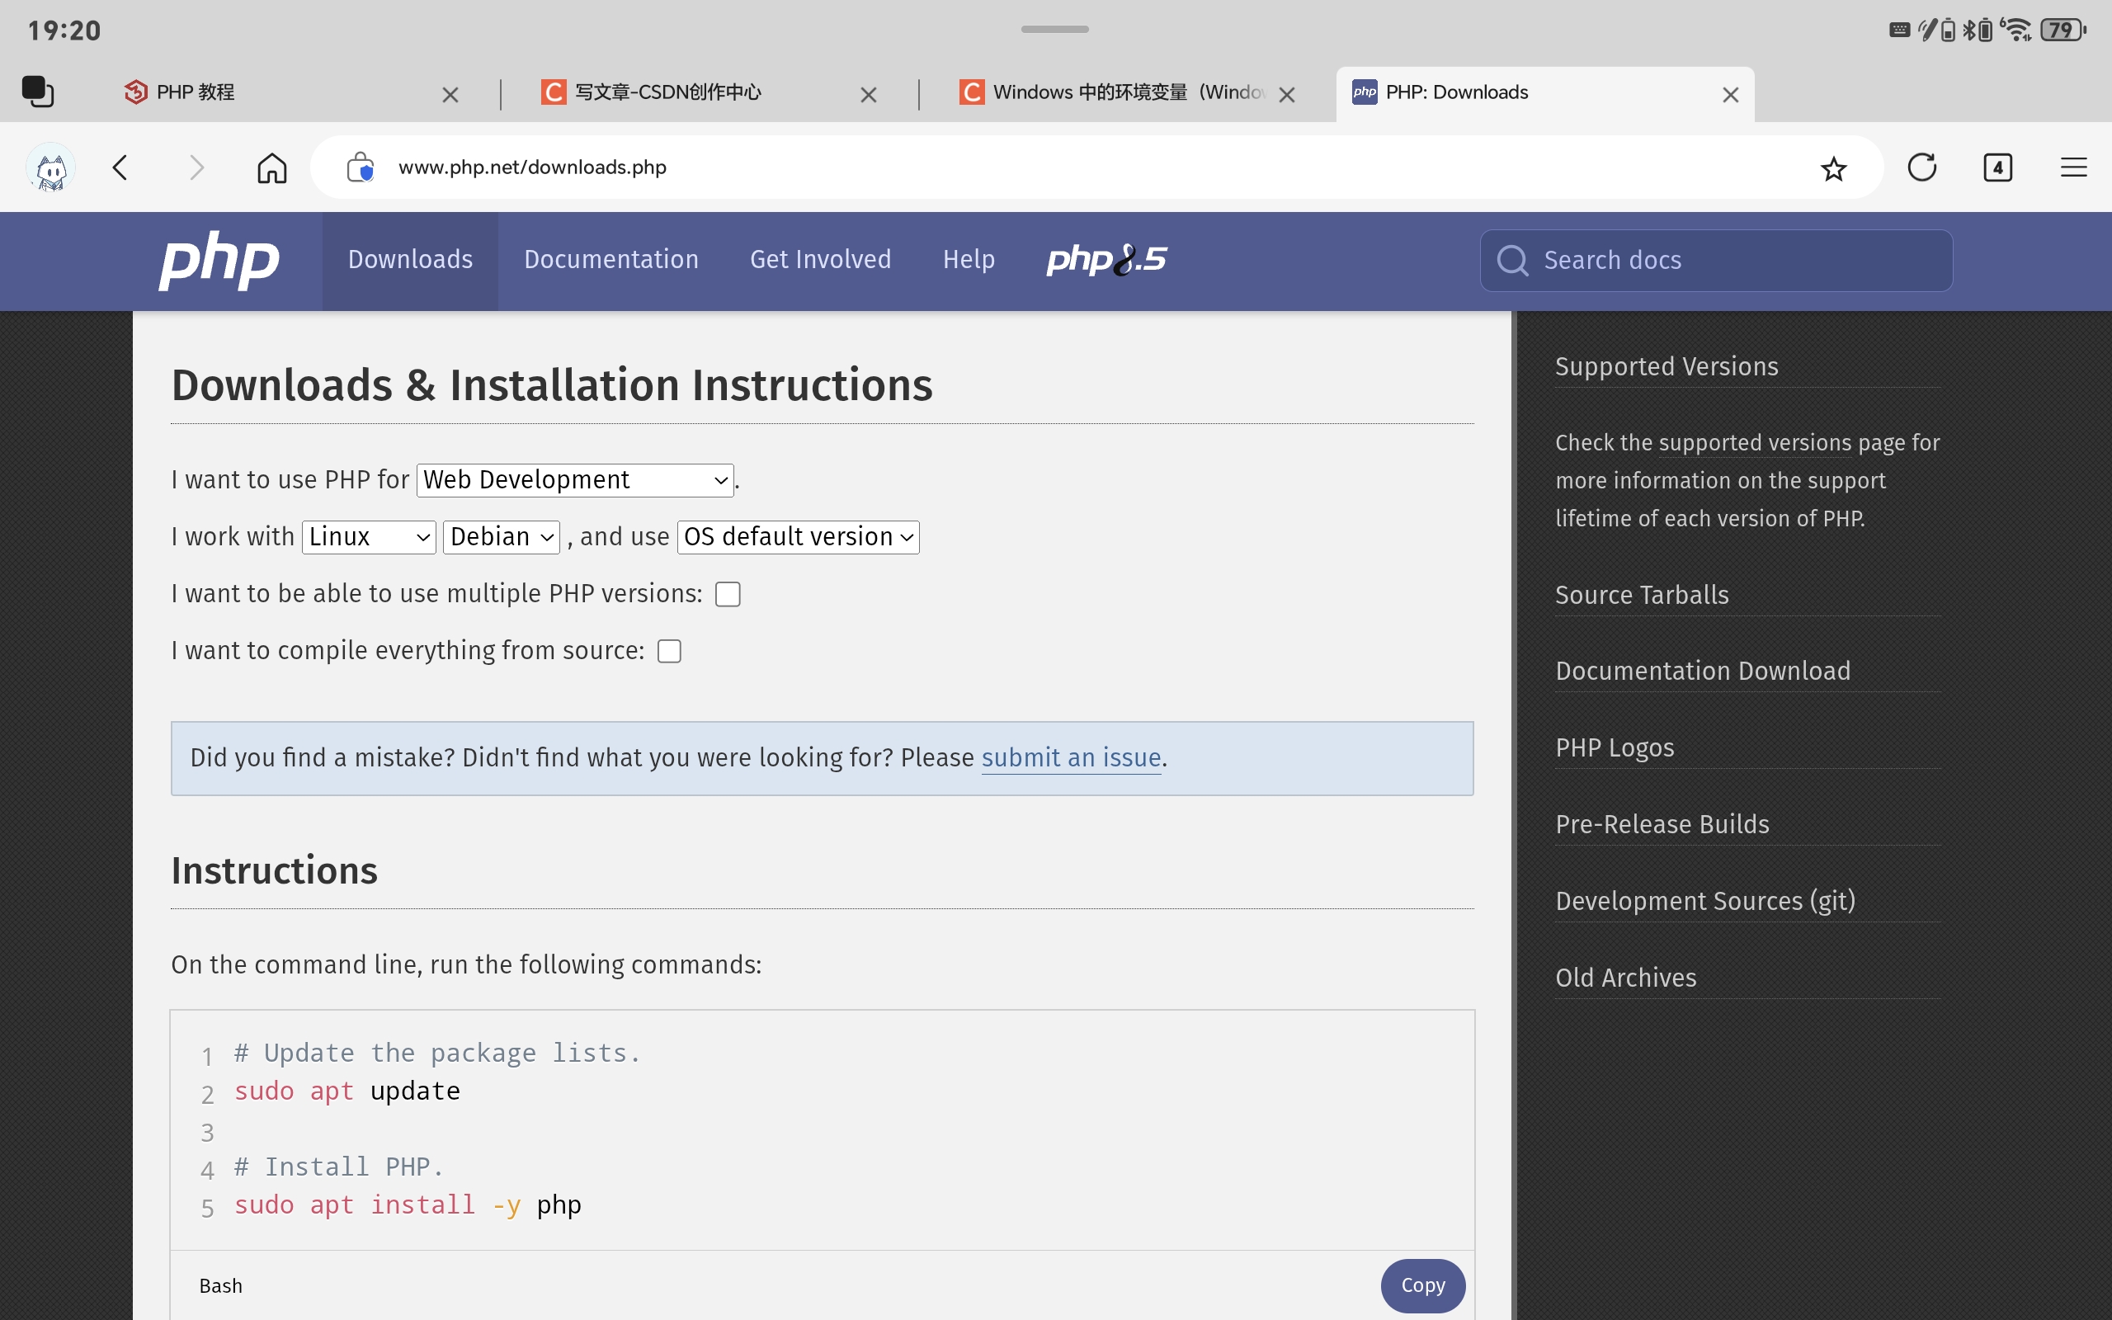Screen dimensions: 2112x1320
Task: Open the Documentation menu item
Action: pyautogui.click(x=610, y=260)
